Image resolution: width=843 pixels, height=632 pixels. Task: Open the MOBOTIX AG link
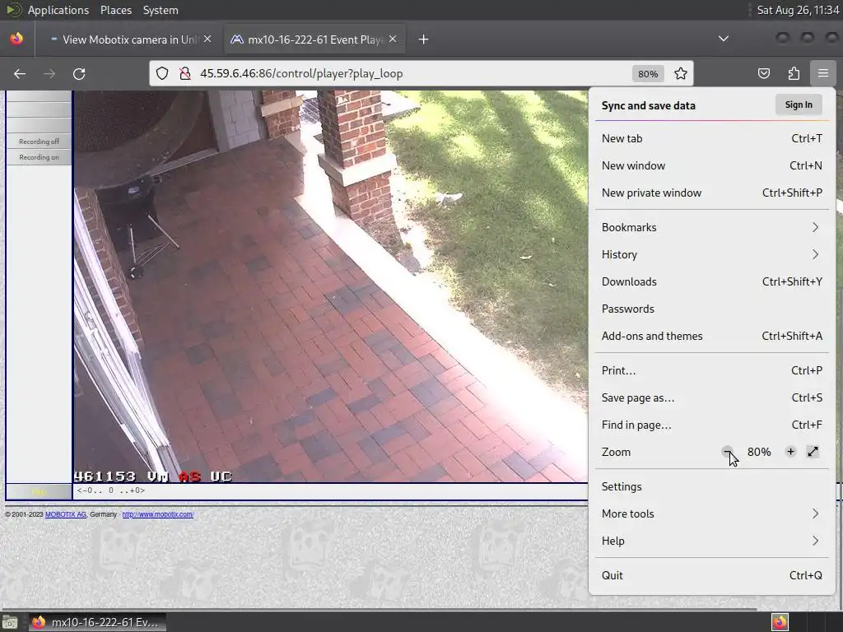[66, 514]
